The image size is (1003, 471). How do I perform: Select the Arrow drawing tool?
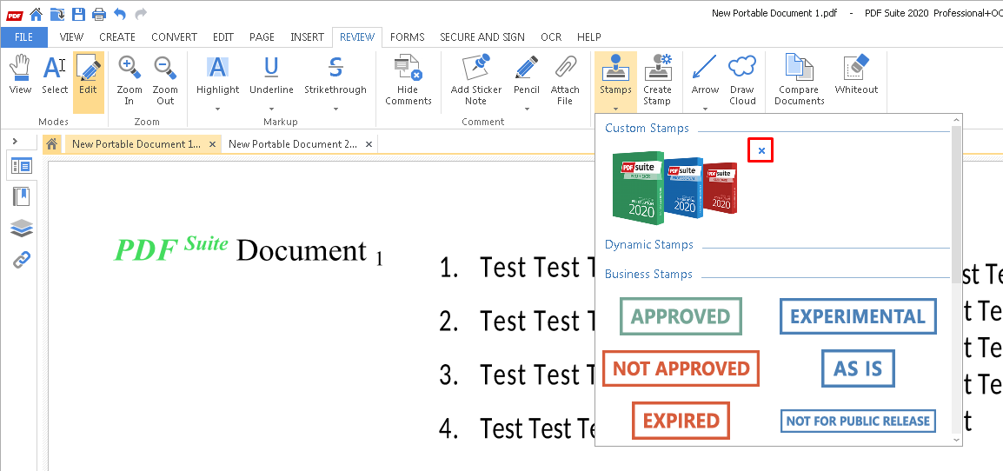[705, 76]
